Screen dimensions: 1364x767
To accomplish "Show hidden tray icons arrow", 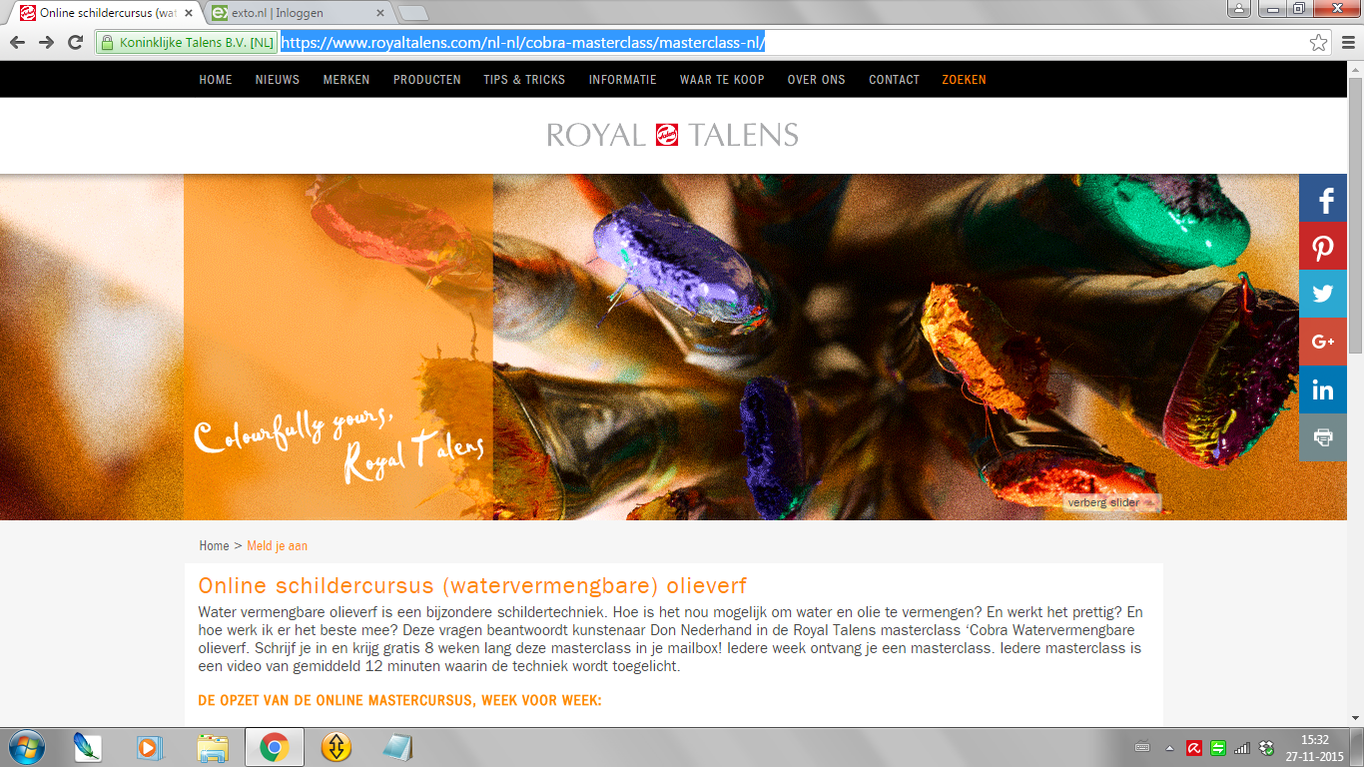I will [1169, 747].
